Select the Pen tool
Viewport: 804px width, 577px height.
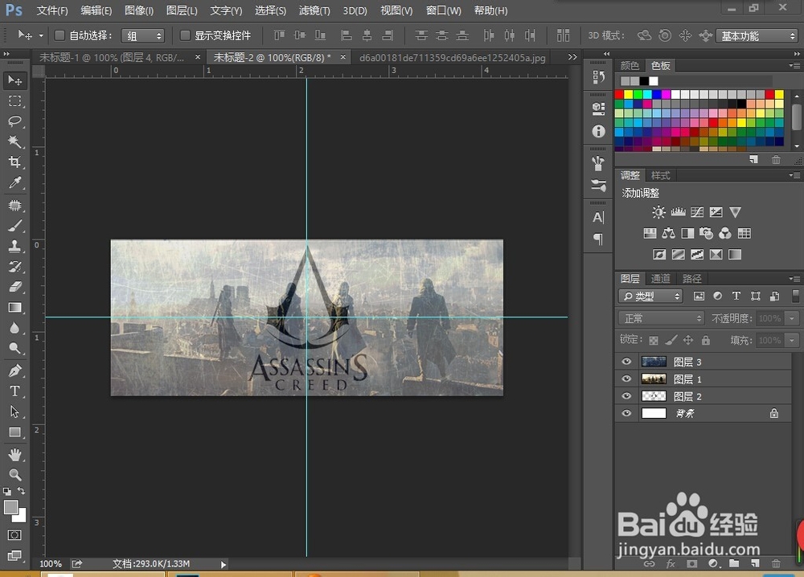[x=14, y=370]
